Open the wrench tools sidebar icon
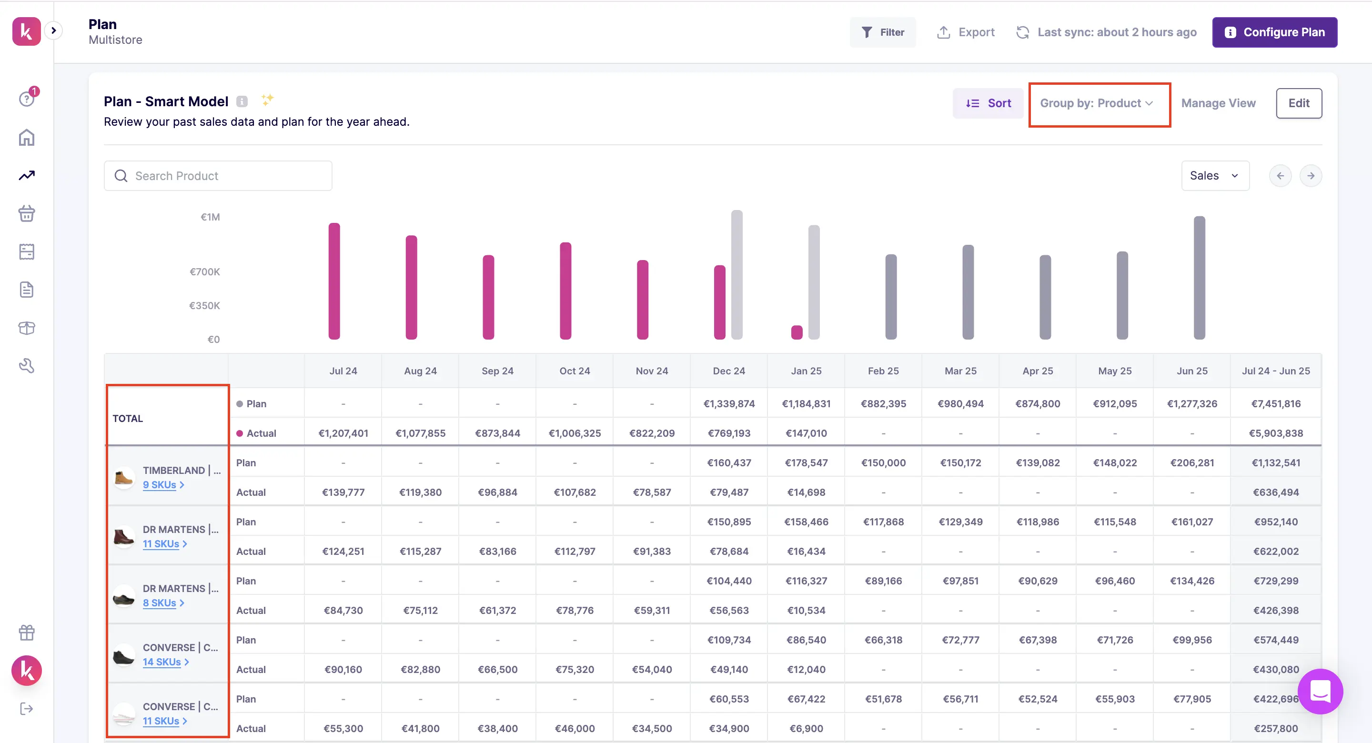The height and width of the screenshot is (743, 1372). tap(27, 366)
